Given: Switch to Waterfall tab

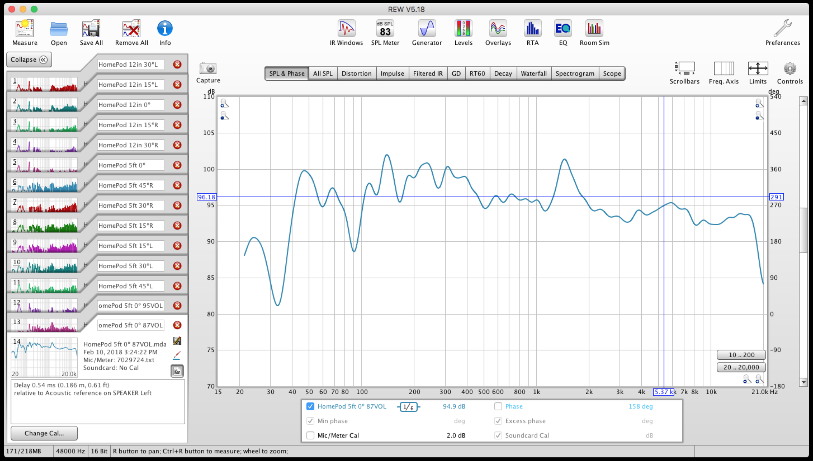Looking at the screenshot, I should (534, 73).
